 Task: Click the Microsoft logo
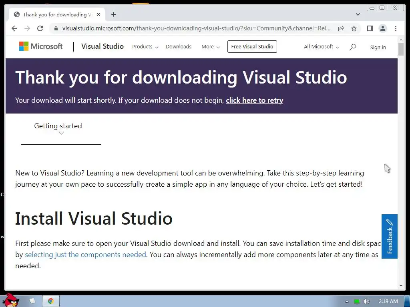click(41, 46)
